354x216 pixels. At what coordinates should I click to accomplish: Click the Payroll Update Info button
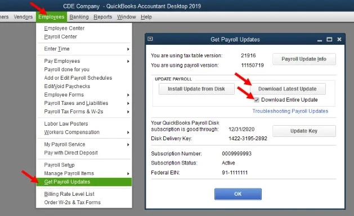pos(304,59)
